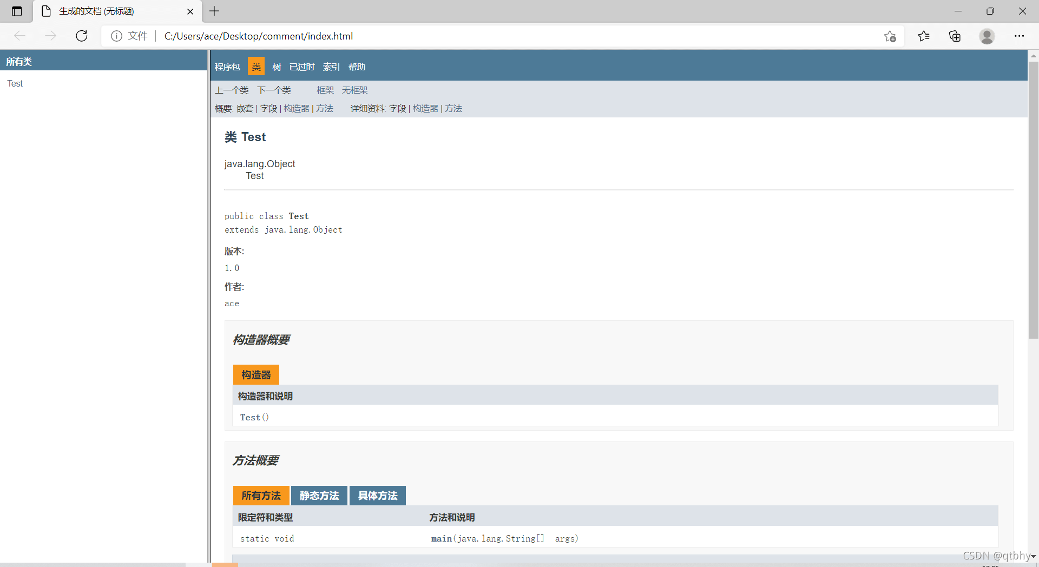Click the page icon on browser tab

point(47,11)
